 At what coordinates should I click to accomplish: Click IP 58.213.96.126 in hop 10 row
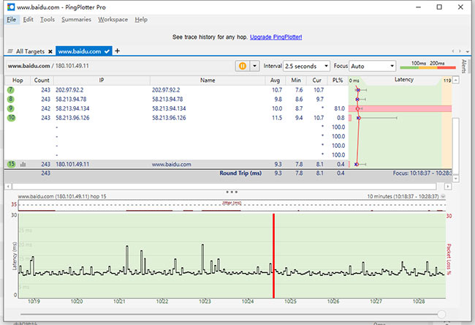coord(72,118)
